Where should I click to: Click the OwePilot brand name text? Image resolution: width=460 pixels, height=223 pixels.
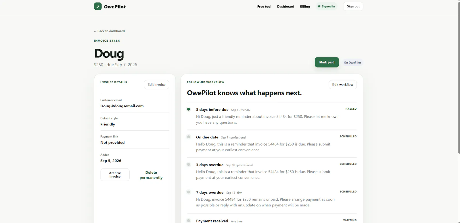[x=115, y=7]
